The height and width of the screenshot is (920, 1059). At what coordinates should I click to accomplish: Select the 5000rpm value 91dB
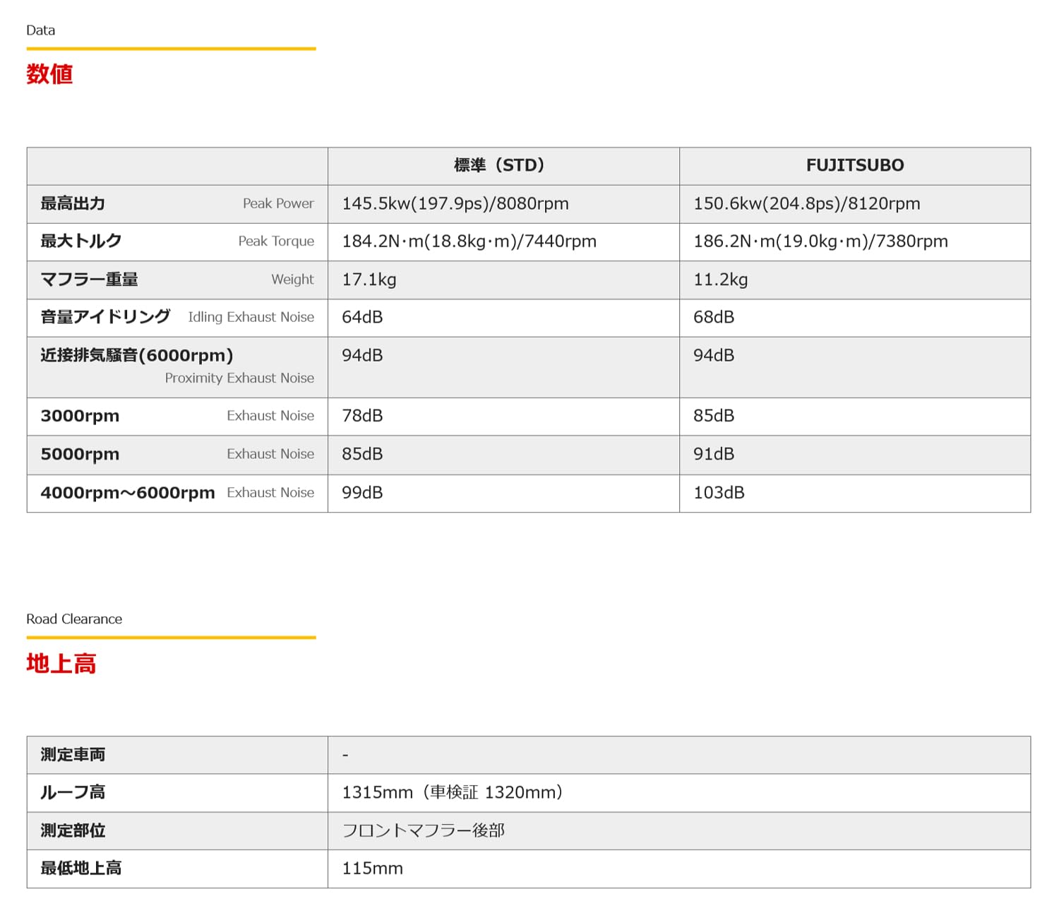click(714, 454)
